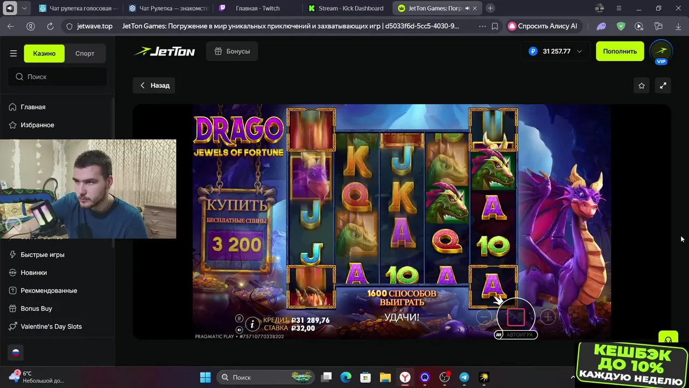Click the Новинки NEW badge icon

13,272
